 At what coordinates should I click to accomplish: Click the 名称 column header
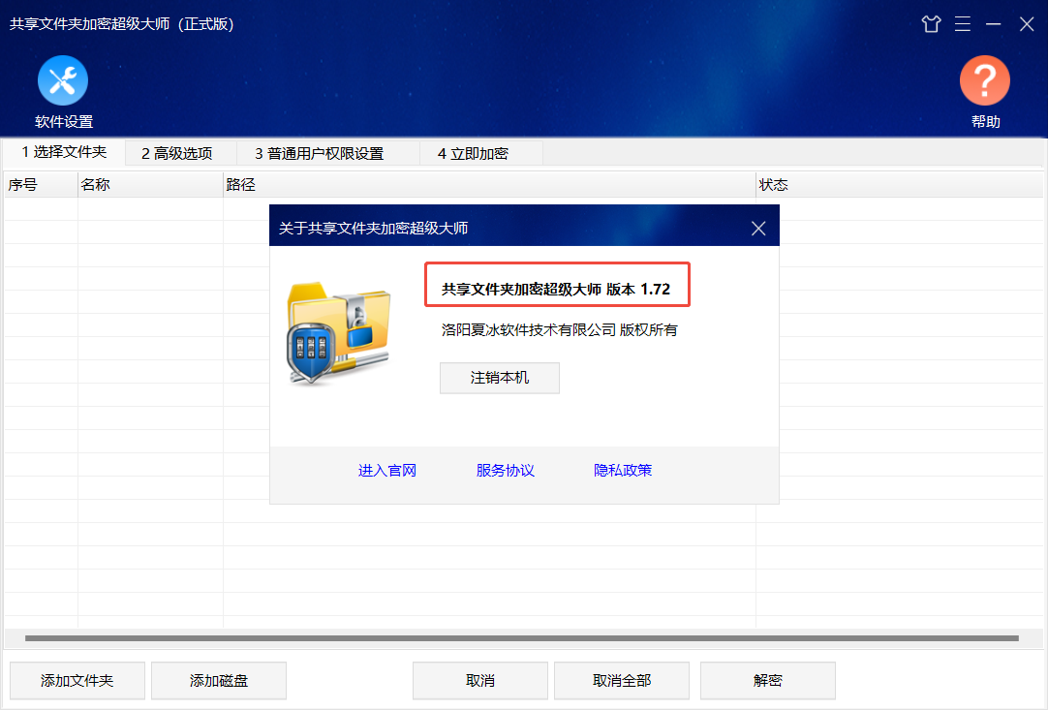pyautogui.click(x=150, y=184)
